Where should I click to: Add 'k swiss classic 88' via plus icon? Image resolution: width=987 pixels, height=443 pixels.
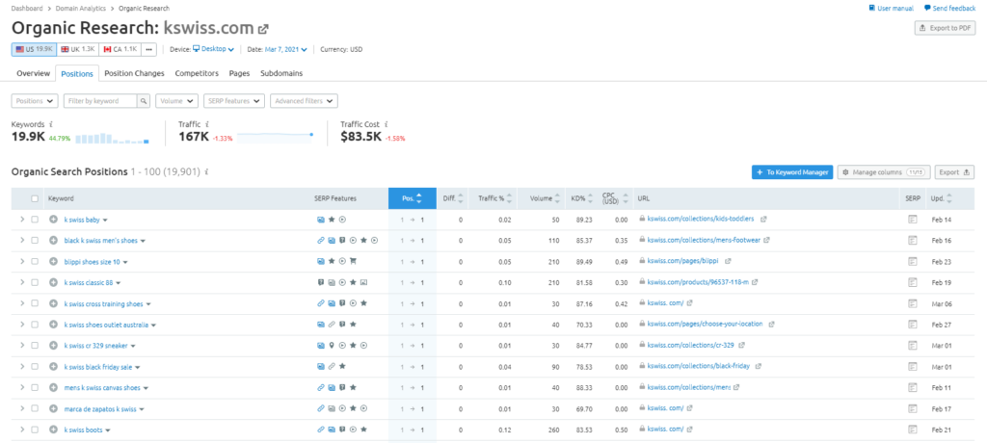pyautogui.click(x=54, y=282)
